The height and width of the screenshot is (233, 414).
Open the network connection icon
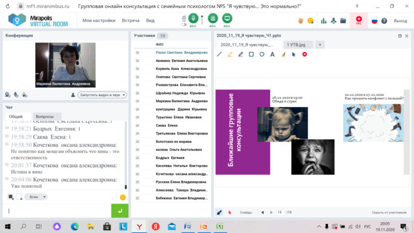coord(333,21)
